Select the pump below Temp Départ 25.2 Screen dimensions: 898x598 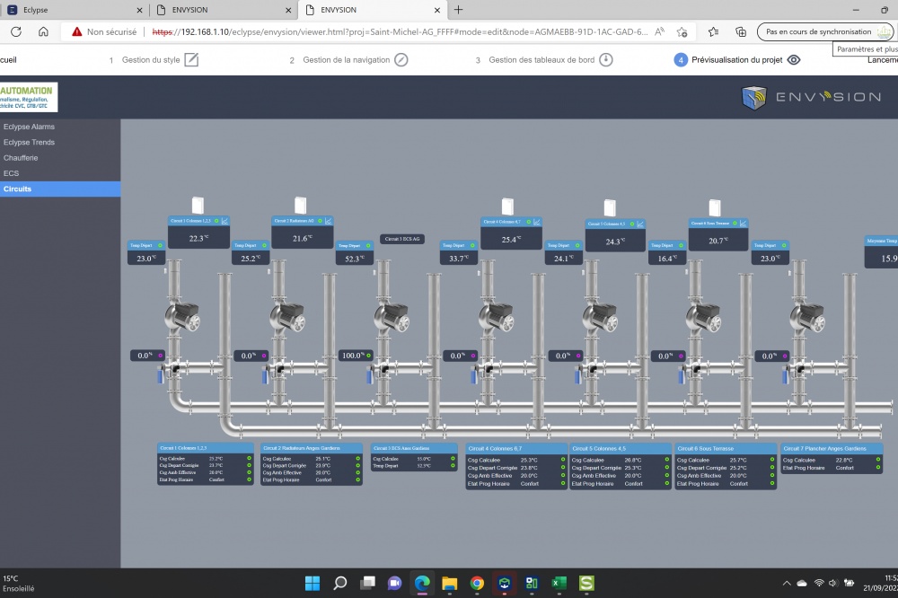click(287, 317)
